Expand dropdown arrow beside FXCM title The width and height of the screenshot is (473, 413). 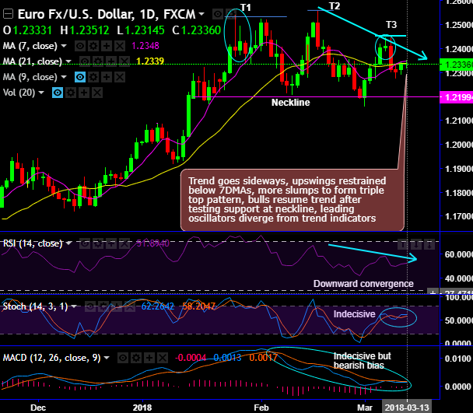(x=201, y=14)
